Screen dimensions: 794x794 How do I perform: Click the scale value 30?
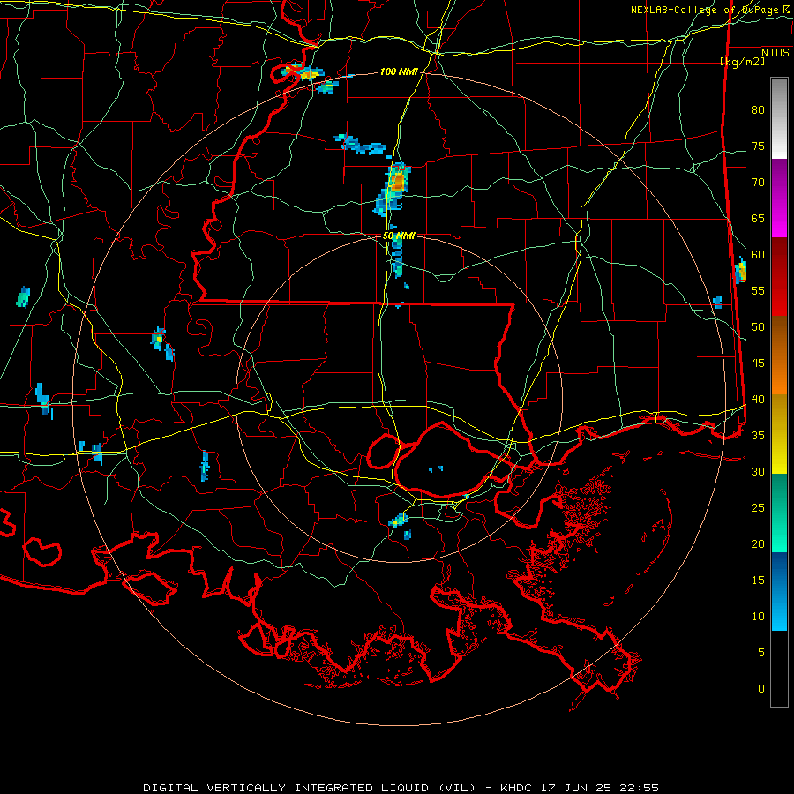[758, 472]
